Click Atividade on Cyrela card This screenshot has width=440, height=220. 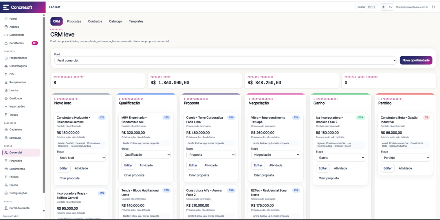tap(211, 165)
